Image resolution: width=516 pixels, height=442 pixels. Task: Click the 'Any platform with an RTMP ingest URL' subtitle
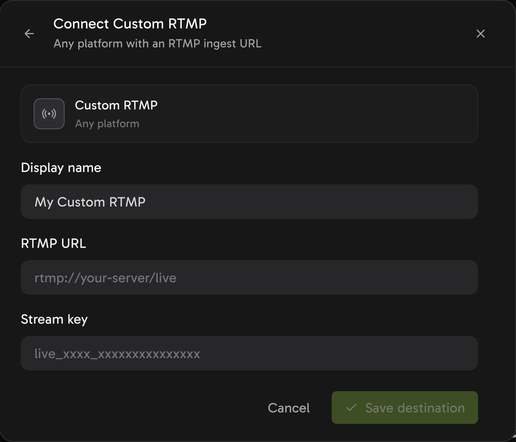[157, 44]
